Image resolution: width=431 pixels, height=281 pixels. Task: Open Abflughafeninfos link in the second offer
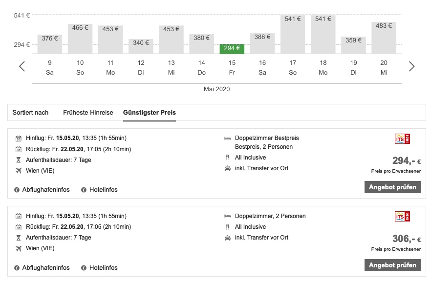pos(46,268)
